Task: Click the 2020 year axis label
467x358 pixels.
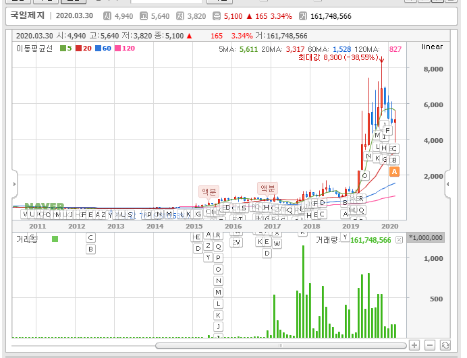Action: 389,226
